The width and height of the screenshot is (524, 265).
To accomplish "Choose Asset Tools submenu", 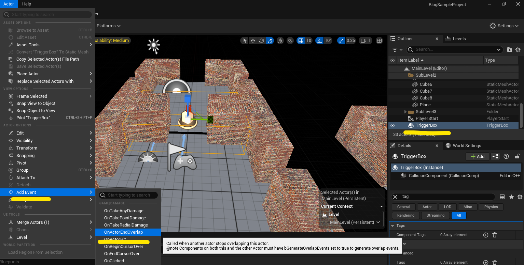I will pos(47,45).
